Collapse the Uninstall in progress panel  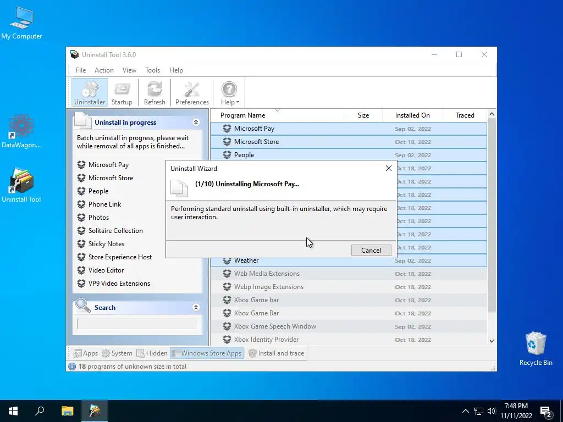point(196,123)
